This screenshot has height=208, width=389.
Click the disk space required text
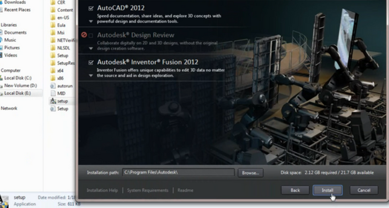pyautogui.click(x=327, y=172)
